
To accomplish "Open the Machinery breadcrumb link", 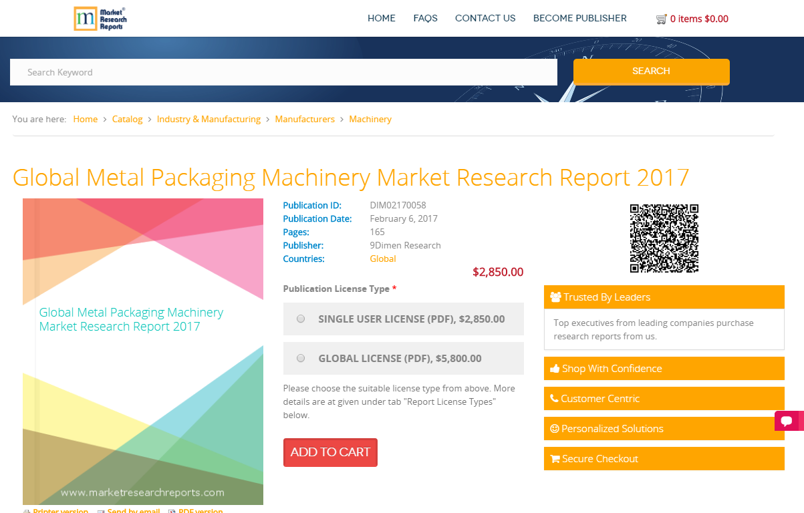I will 370,119.
